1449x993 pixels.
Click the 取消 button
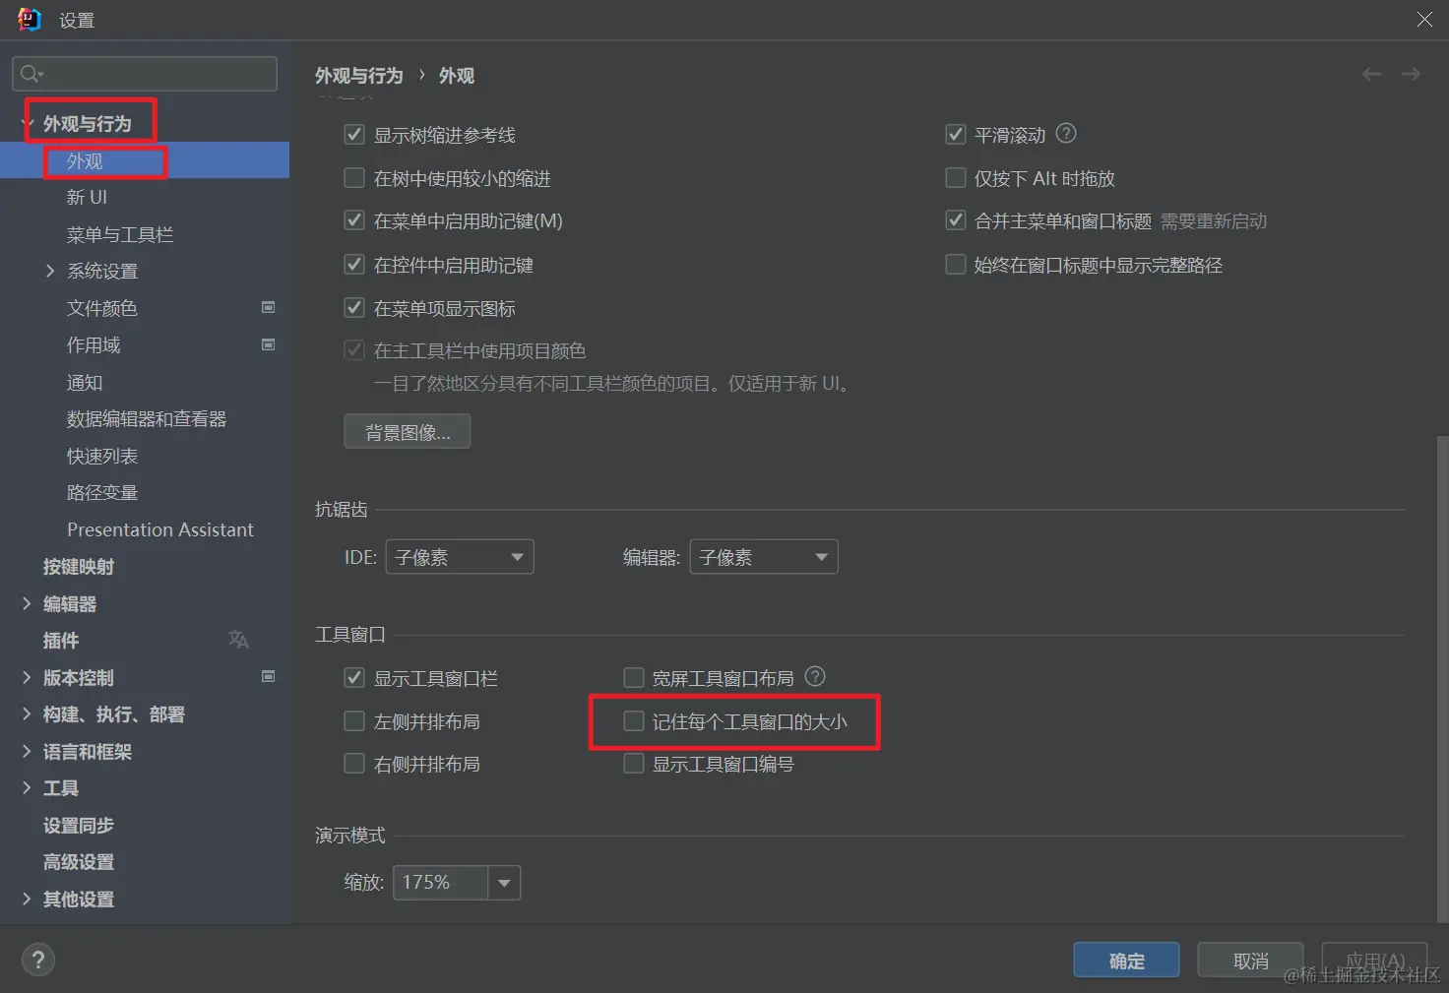[1250, 961]
